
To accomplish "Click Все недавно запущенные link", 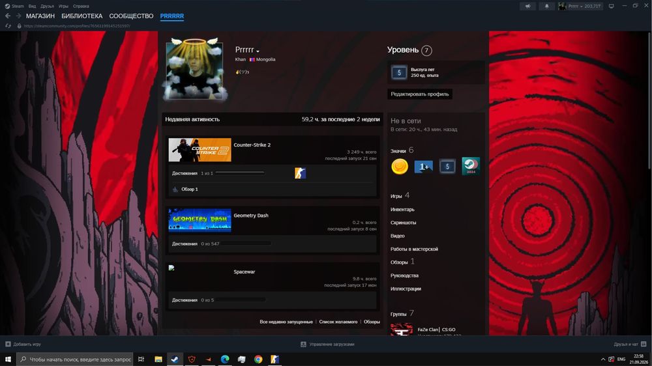I will click(286, 322).
